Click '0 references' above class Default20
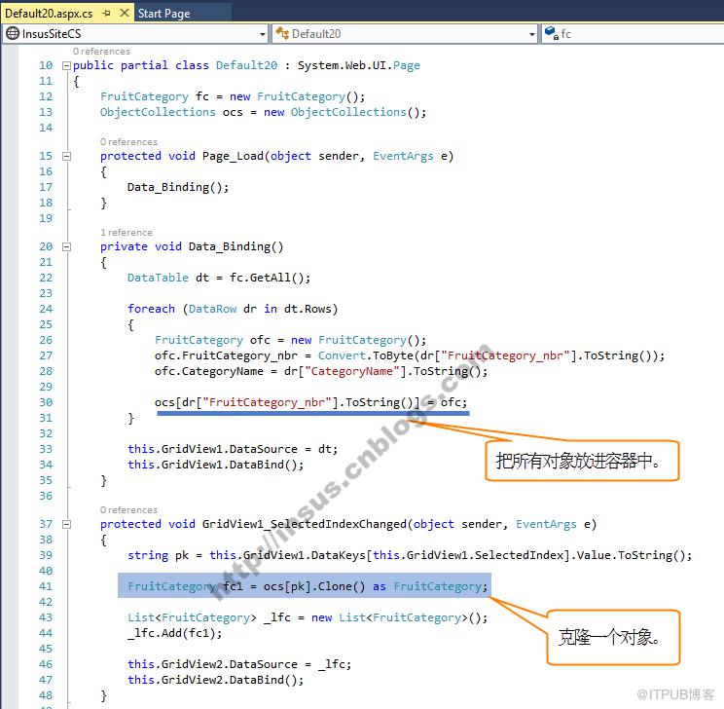The width and height of the screenshot is (724, 709). pos(101,52)
